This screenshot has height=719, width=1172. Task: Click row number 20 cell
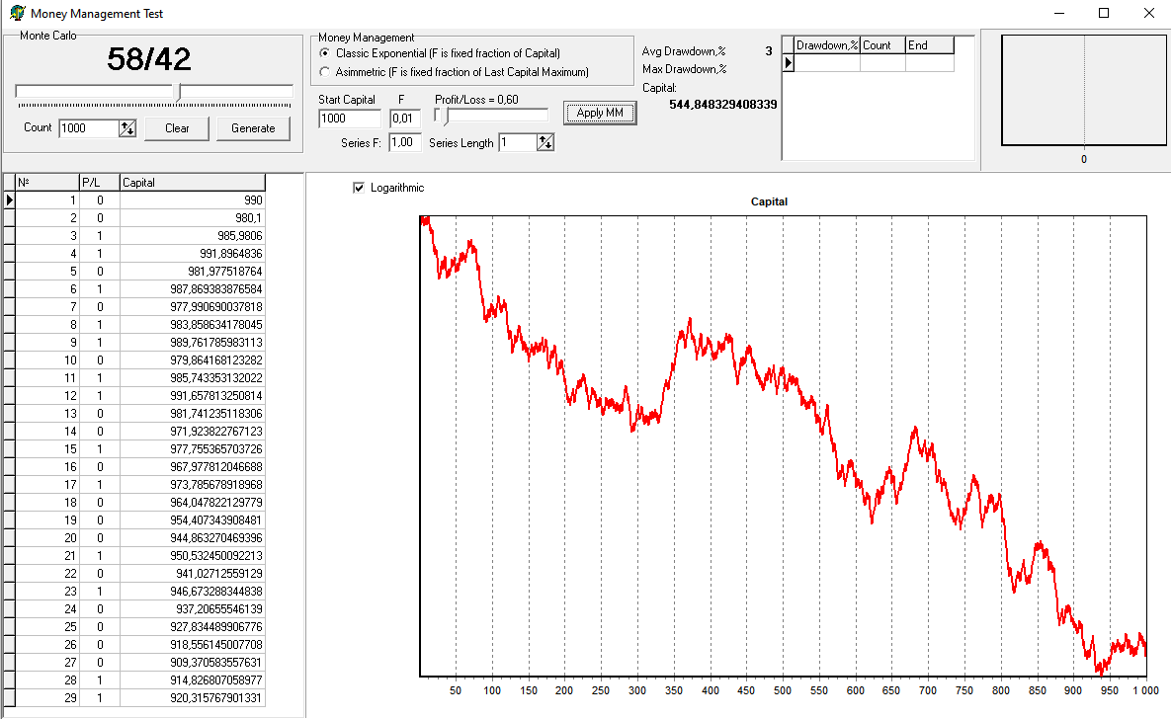[x=47, y=538]
